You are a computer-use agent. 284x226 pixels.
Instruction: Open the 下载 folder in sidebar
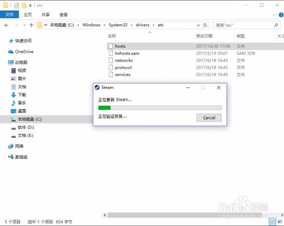click(x=19, y=95)
